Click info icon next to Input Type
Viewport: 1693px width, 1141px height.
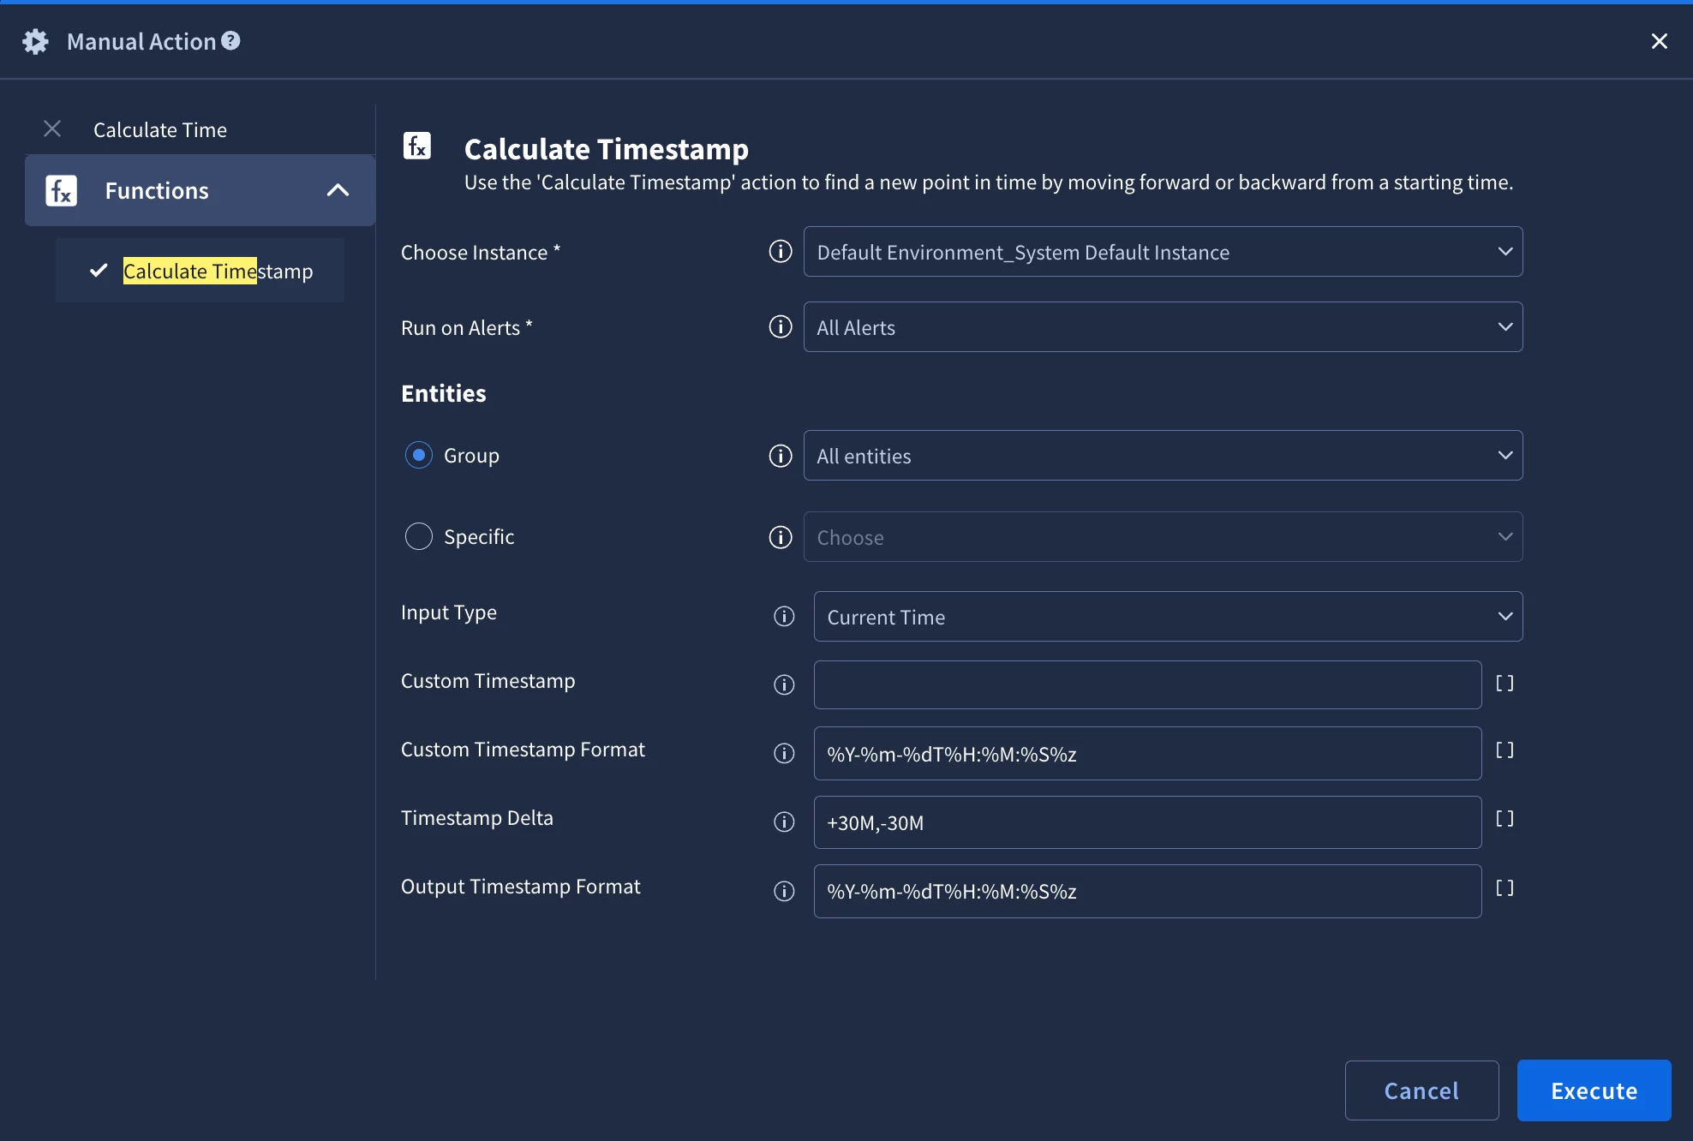coord(784,617)
